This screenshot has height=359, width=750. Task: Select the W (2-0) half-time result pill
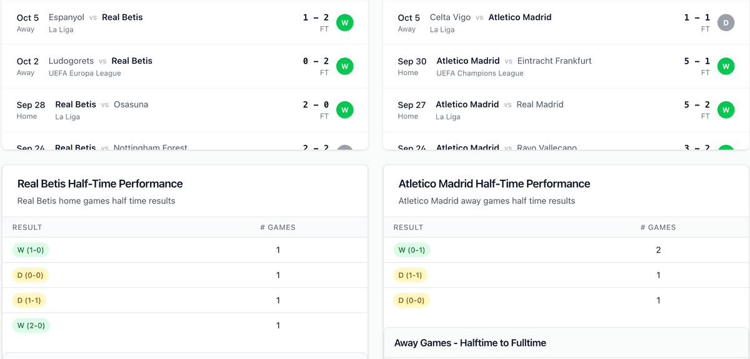[x=31, y=325]
